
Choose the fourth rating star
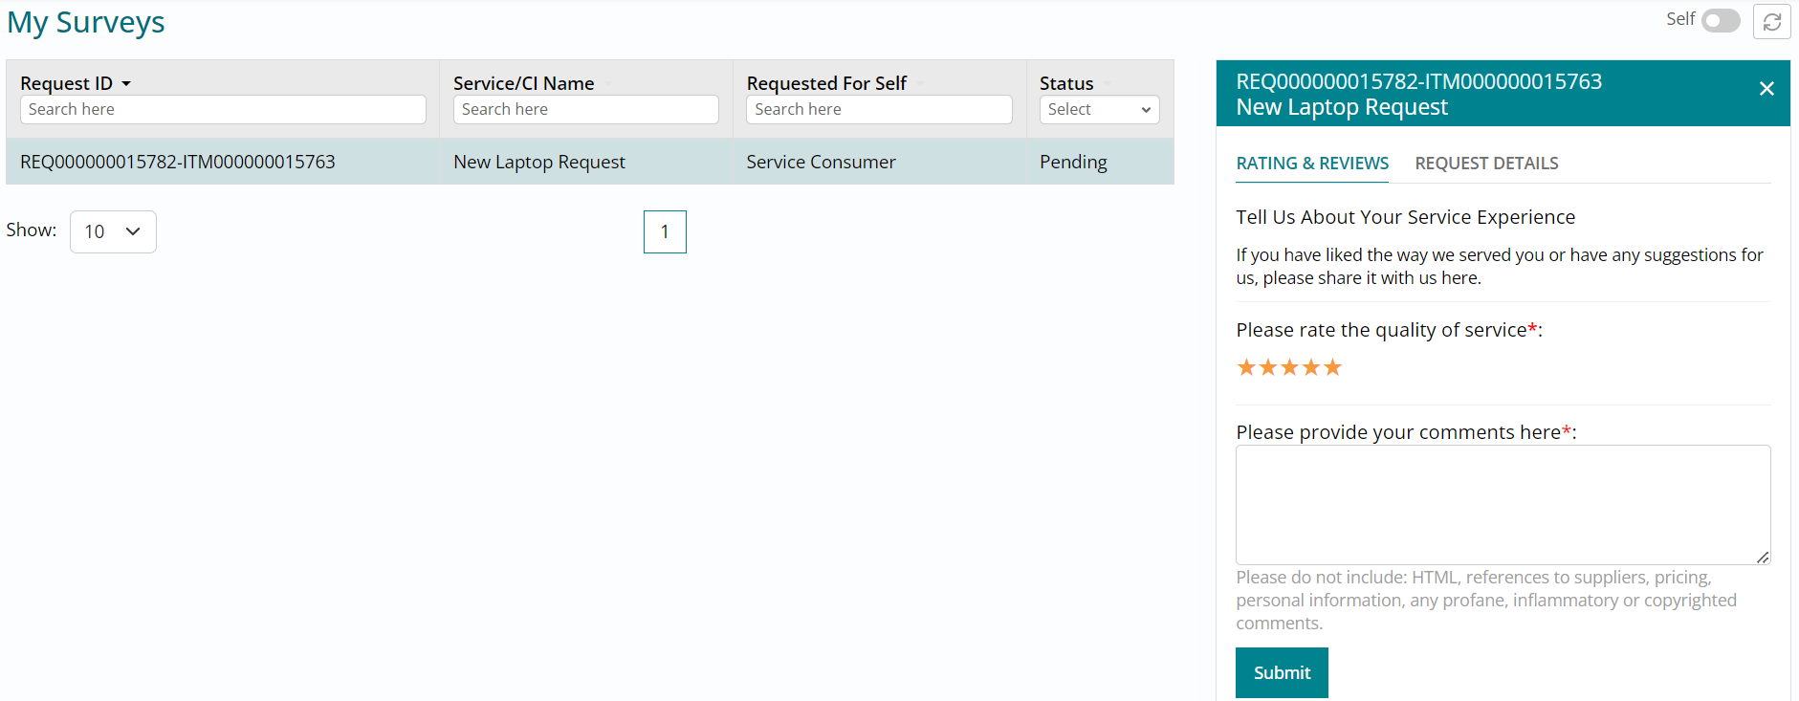(1311, 367)
